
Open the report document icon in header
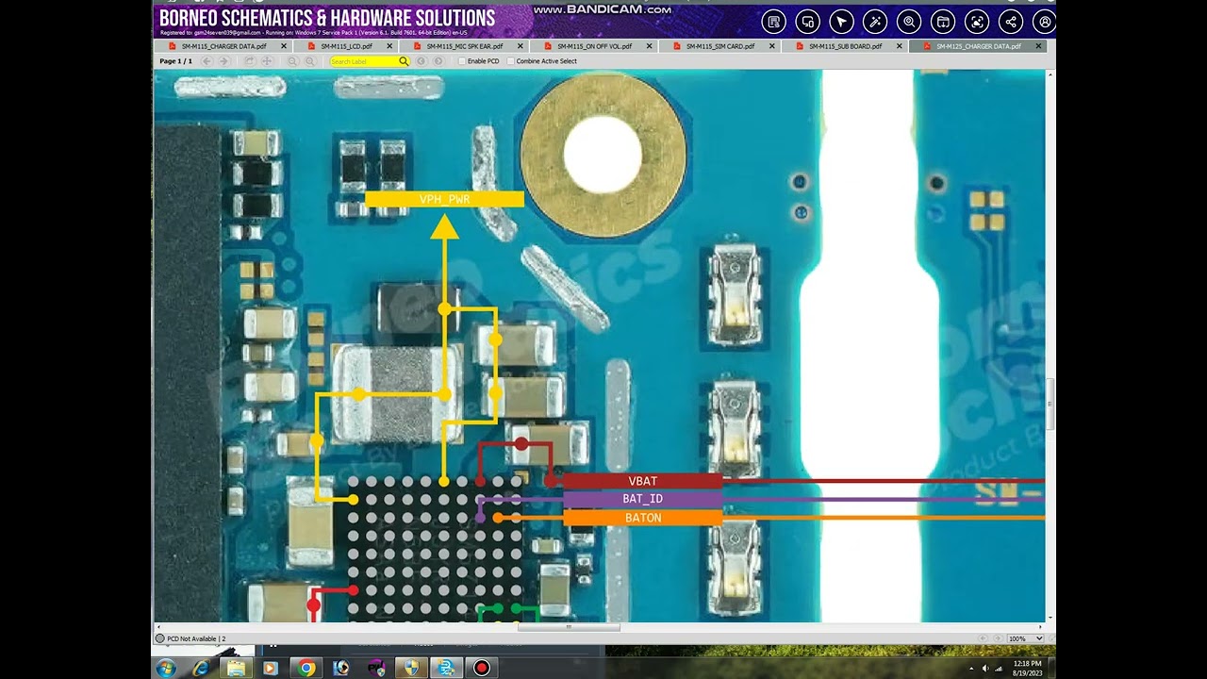[x=773, y=22]
